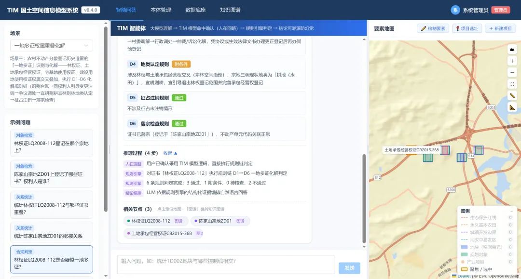Screen dimensions: 521x279
Task: Click the chat scrollbar down arrow
Action: point(364,247)
